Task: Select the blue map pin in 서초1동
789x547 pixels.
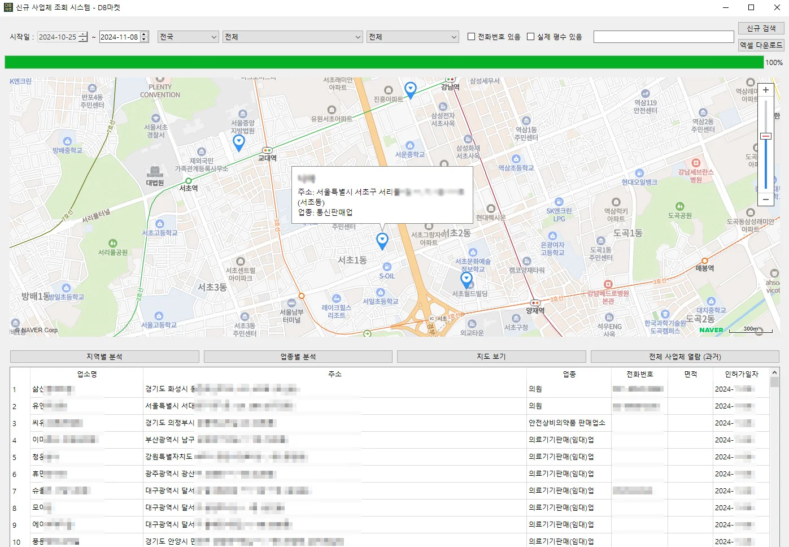Action: [x=382, y=241]
